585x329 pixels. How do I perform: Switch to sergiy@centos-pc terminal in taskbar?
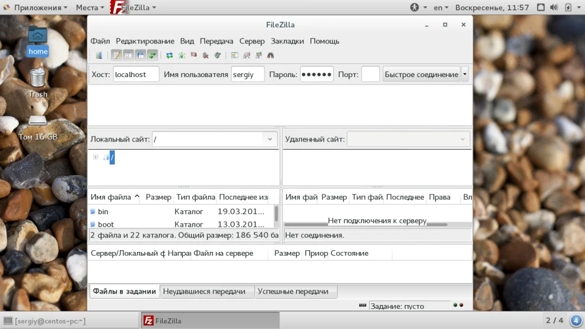(70, 321)
